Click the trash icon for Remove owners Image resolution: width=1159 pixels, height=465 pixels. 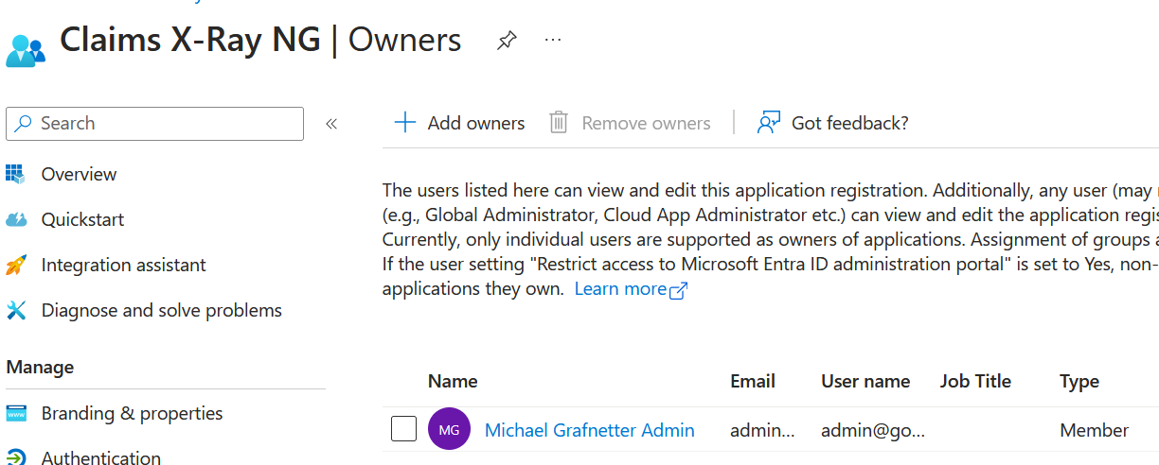pos(559,123)
